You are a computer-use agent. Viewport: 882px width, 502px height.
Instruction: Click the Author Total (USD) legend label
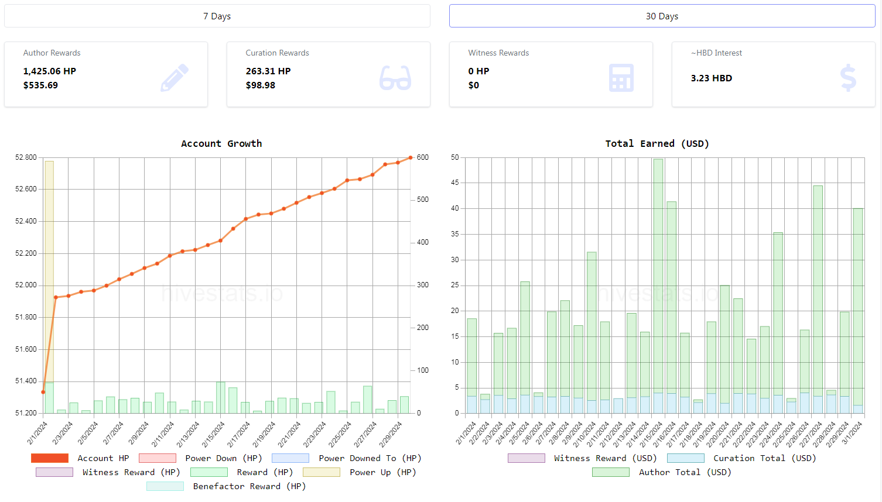click(x=685, y=472)
